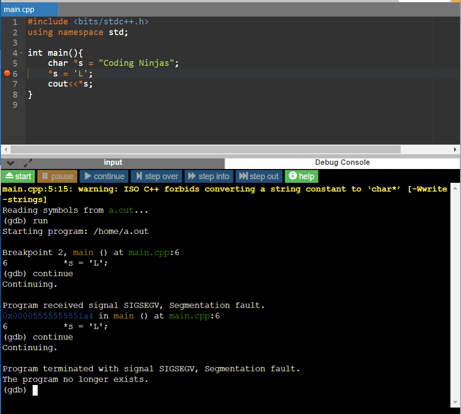This screenshot has height=414, width=461.
Task: Toggle the red breakpoint on line 6
Action: pos(6,73)
